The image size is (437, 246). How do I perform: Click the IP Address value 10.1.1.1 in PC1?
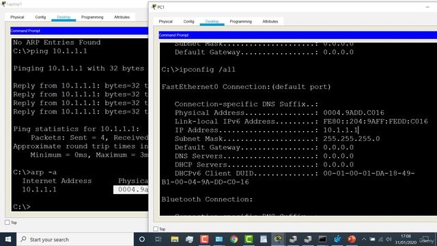pos(340,130)
